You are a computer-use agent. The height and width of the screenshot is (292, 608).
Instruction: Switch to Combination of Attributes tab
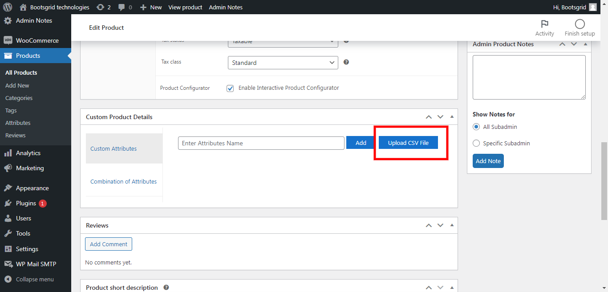[x=124, y=181]
